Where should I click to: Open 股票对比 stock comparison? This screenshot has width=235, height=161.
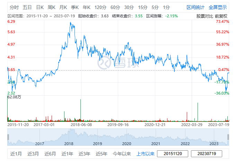point(205,16)
